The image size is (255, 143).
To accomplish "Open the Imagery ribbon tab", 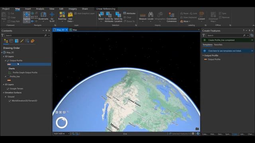I will 73,9.
